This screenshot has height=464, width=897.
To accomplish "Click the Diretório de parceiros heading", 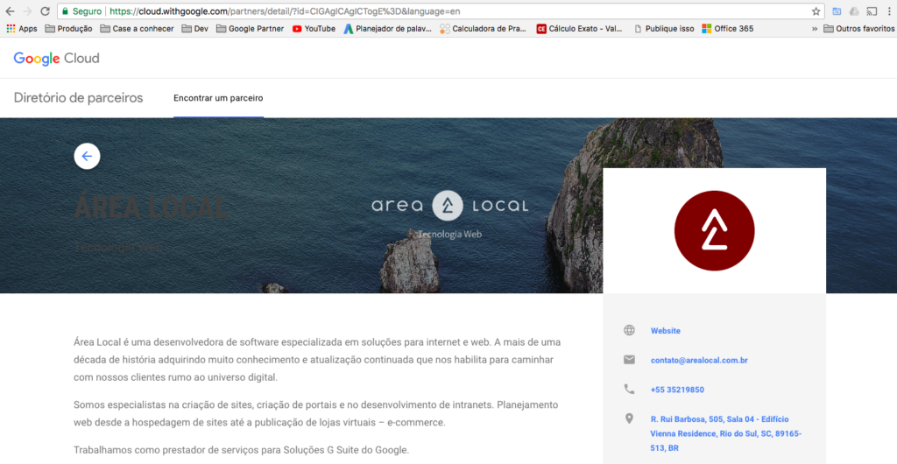I will pyautogui.click(x=78, y=98).
